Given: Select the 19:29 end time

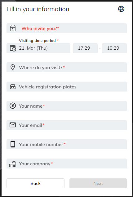Looking at the screenshot, I should [114, 48].
